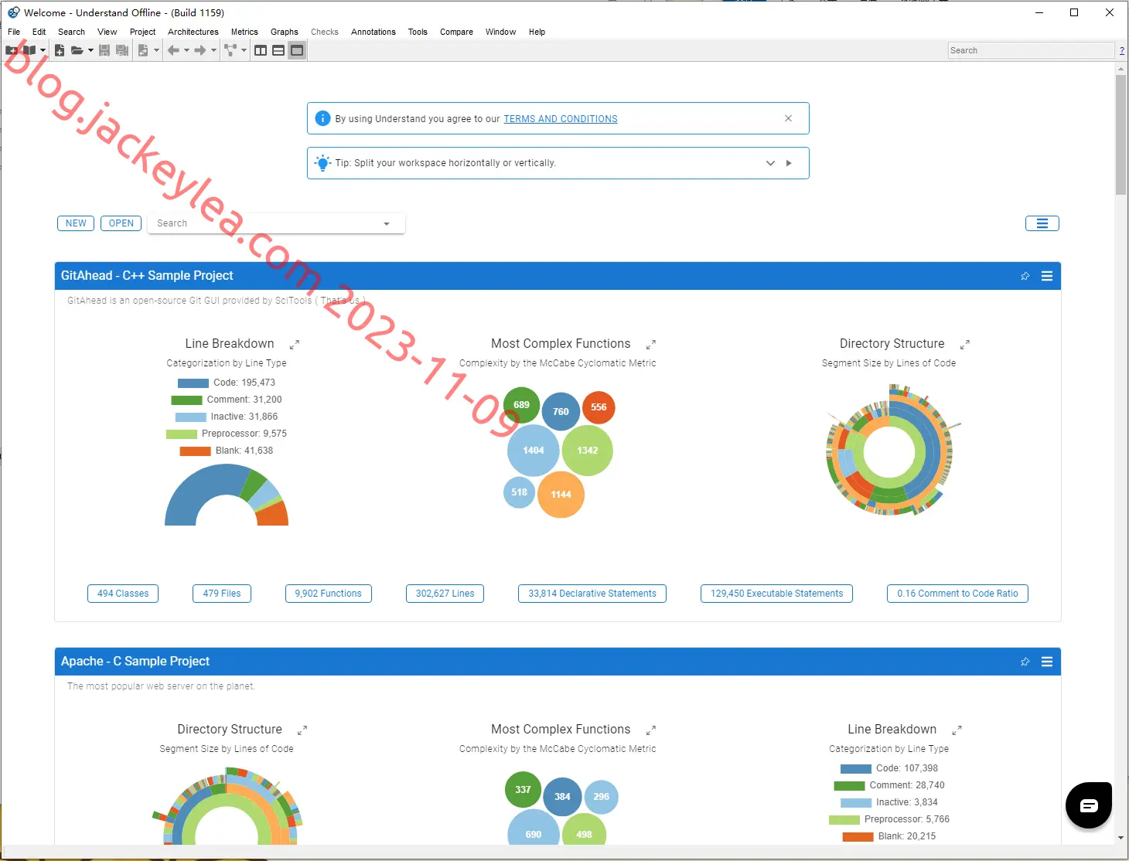Click the Comment green swatch in GitAhead
Viewport: 1129px width, 861px height.
click(x=186, y=400)
